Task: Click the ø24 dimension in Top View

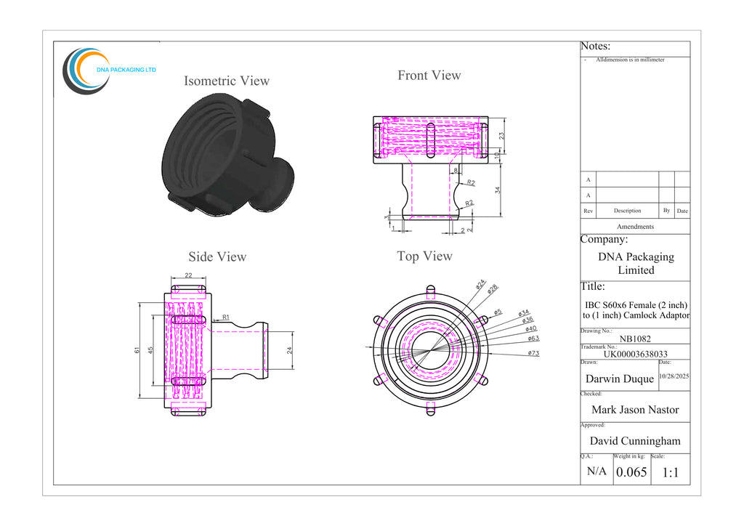Action: tap(481, 284)
